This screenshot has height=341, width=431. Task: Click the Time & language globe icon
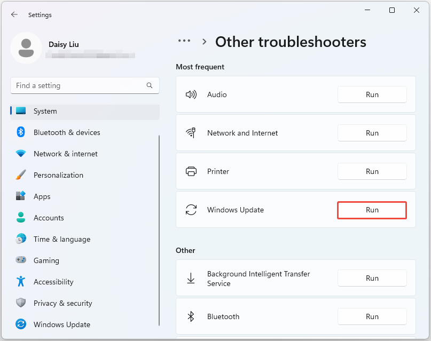tap(21, 239)
